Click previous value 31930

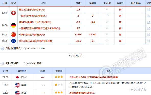coord(78,35)
